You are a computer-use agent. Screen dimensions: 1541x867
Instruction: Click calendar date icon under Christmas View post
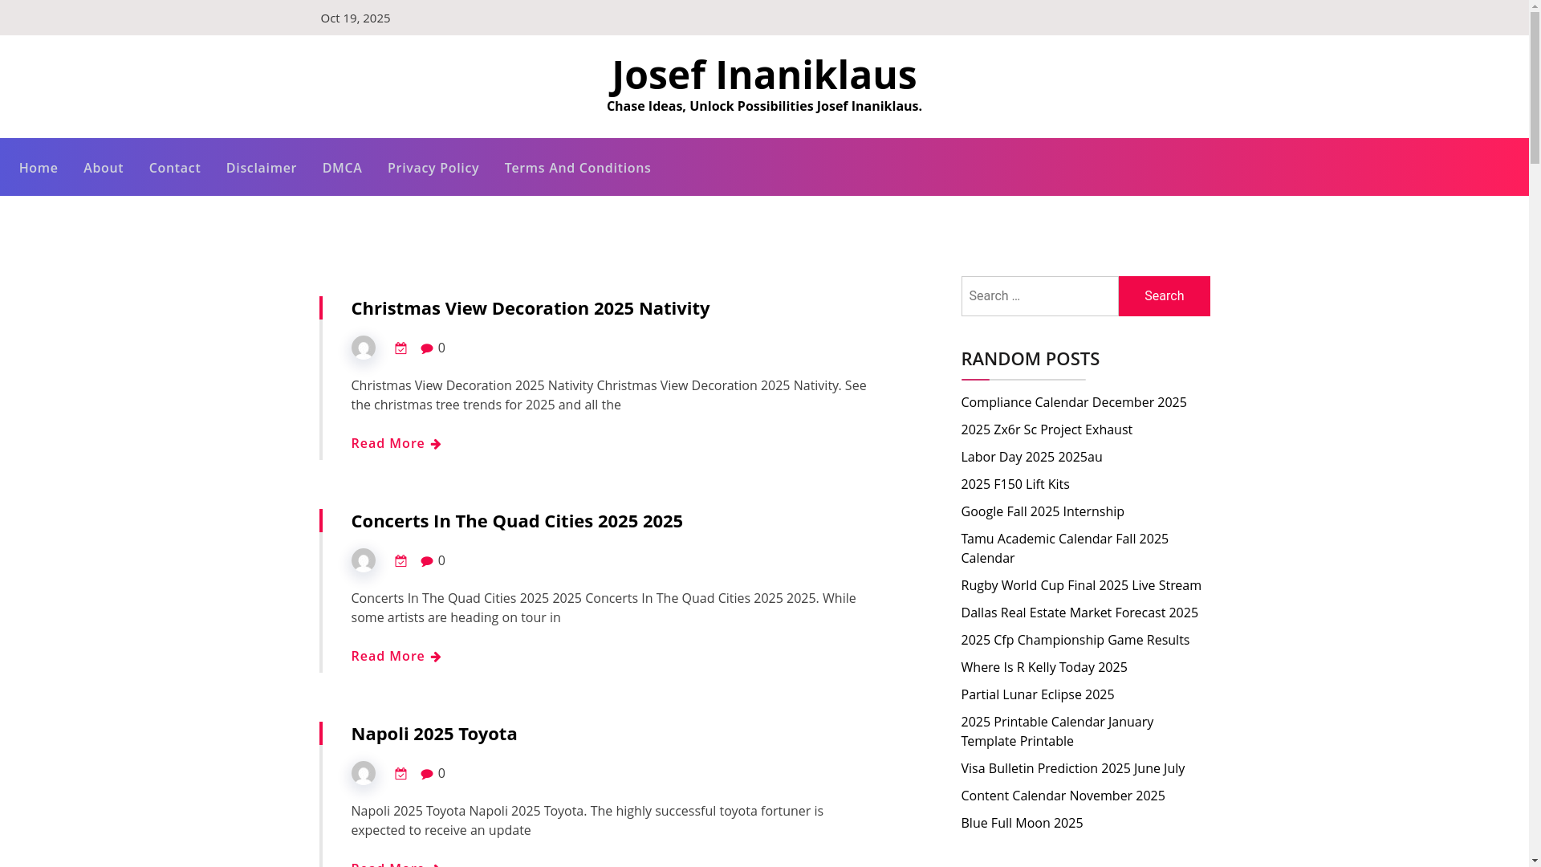coord(400,348)
